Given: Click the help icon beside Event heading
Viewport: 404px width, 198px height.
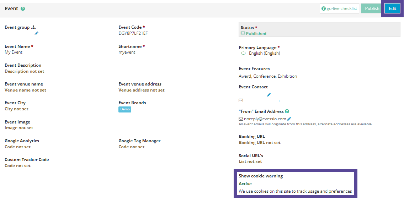Looking at the screenshot, I should click(23, 9).
